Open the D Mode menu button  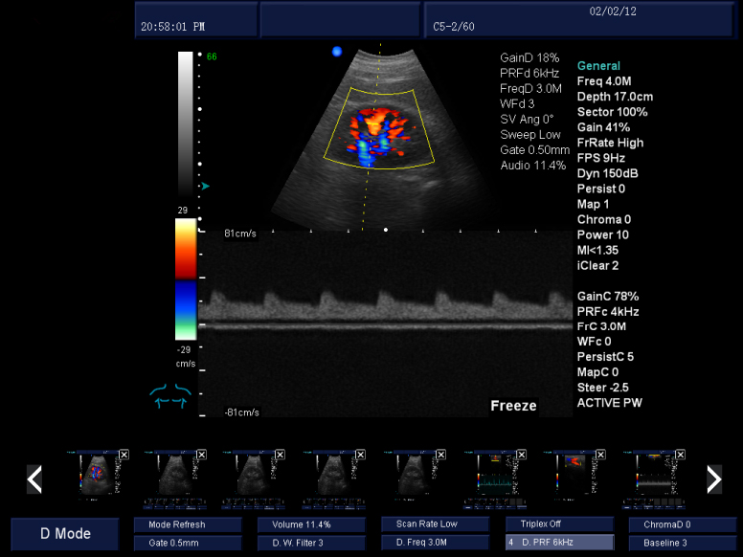(x=65, y=533)
